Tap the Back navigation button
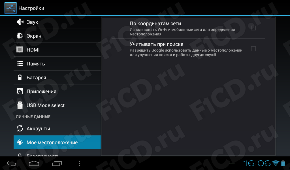The image size is (290, 170). [x=11, y=163]
